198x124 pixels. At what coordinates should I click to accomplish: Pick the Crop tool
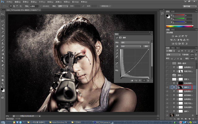click(3, 29)
